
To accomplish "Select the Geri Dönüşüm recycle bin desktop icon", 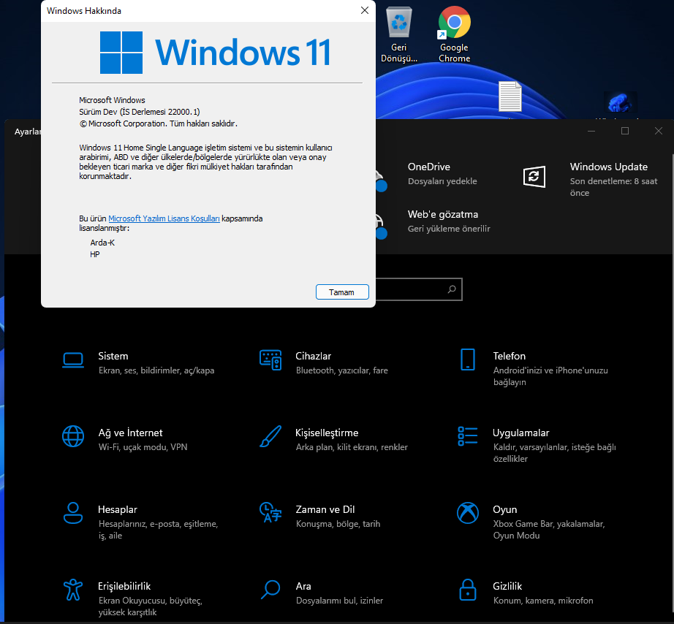I will click(399, 34).
